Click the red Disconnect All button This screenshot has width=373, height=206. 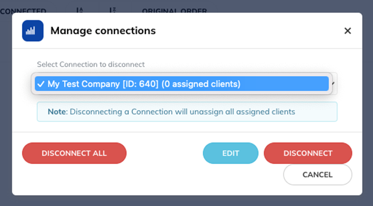(x=74, y=153)
